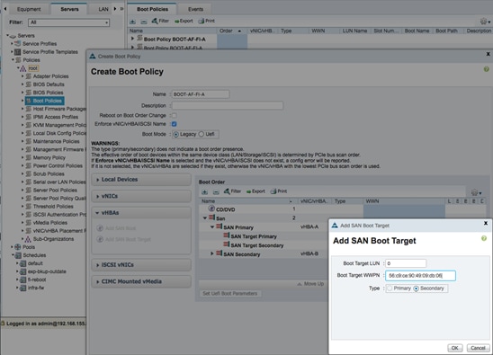The width and height of the screenshot is (493, 355).
Task: Open the Boot Order gear settings menu
Action: [476, 192]
